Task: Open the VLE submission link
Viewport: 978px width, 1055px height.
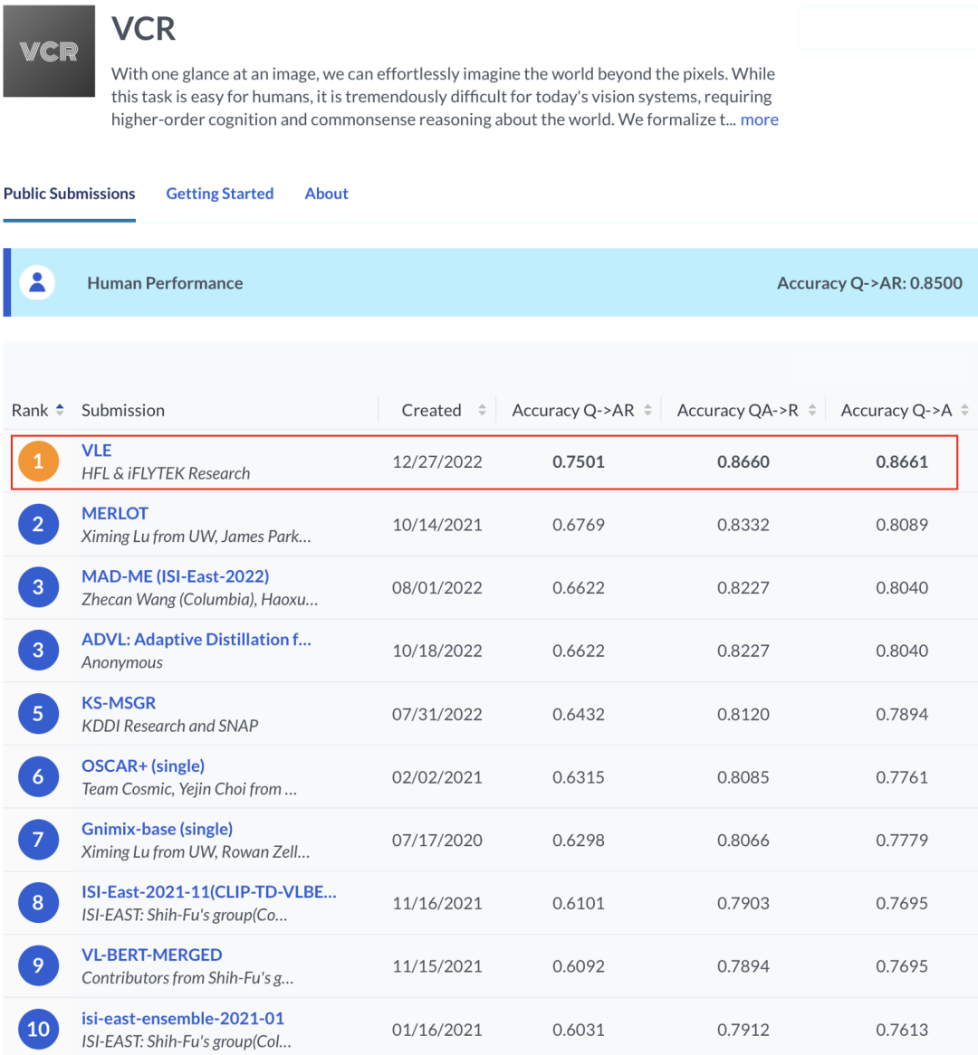Action: (x=96, y=450)
